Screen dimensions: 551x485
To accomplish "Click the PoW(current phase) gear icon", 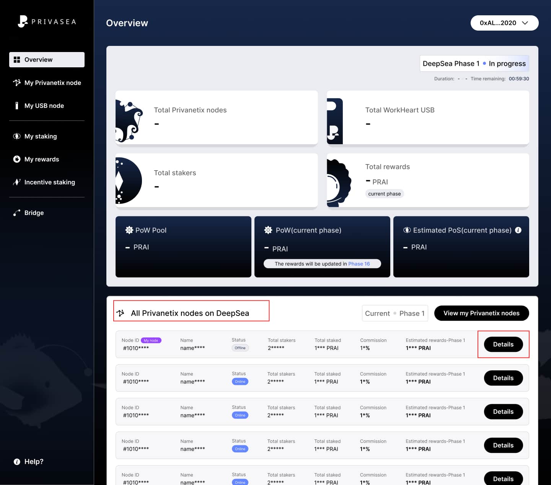I will (268, 230).
